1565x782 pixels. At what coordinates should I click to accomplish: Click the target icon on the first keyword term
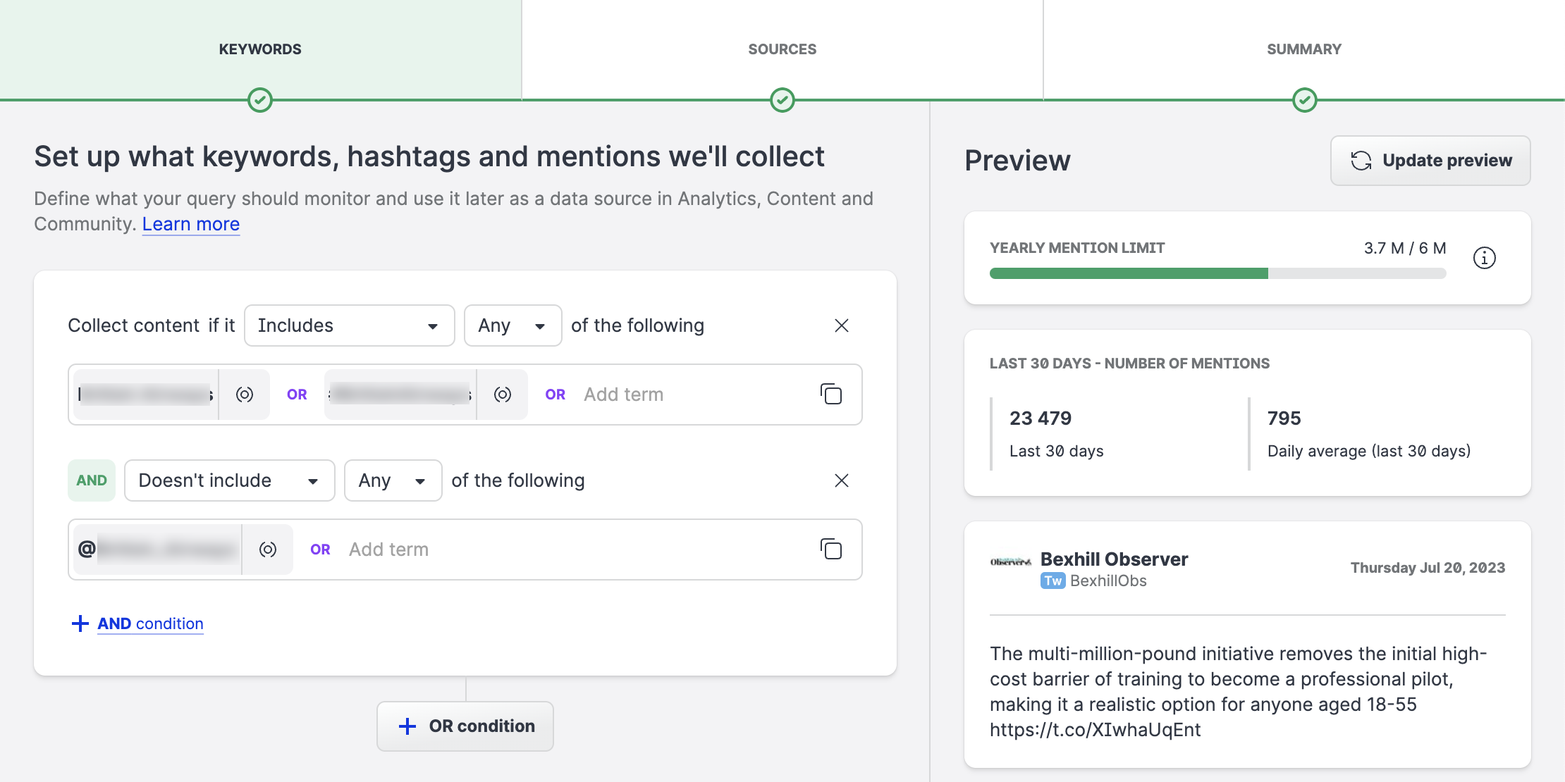245,395
